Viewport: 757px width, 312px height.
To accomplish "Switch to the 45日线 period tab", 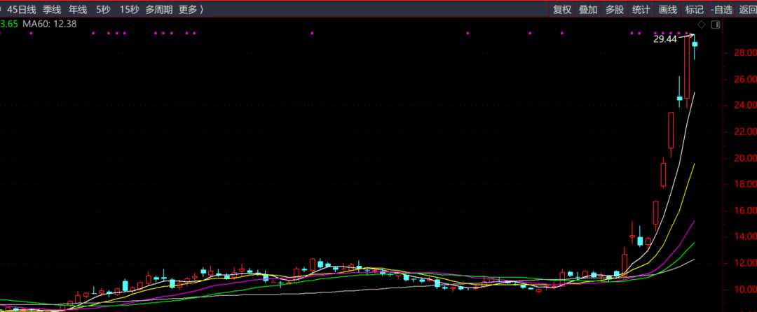I will point(21,9).
